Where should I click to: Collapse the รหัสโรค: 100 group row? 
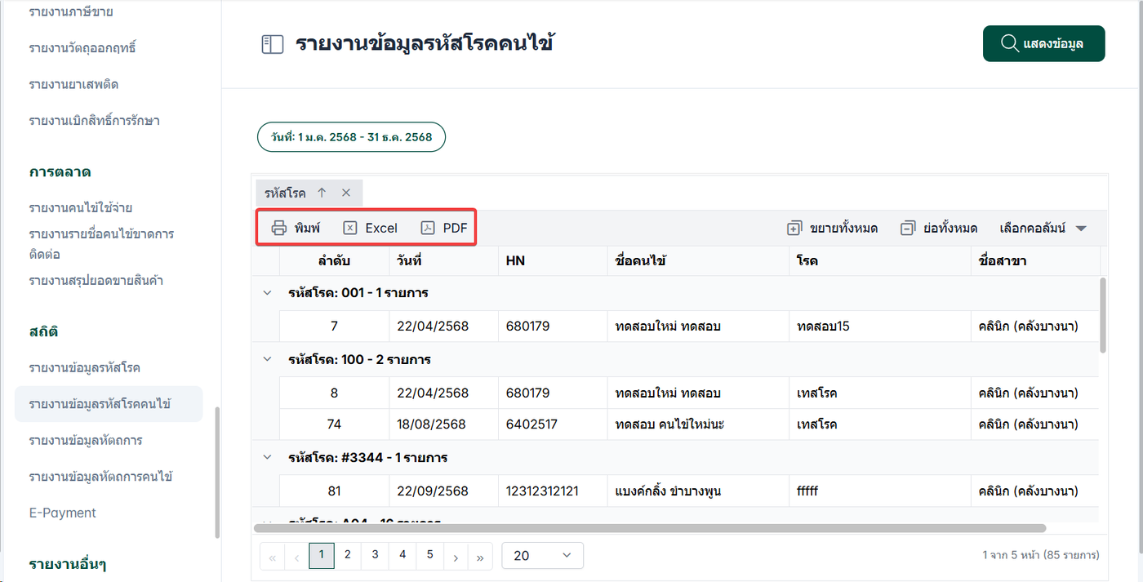[x=266, y=359]
